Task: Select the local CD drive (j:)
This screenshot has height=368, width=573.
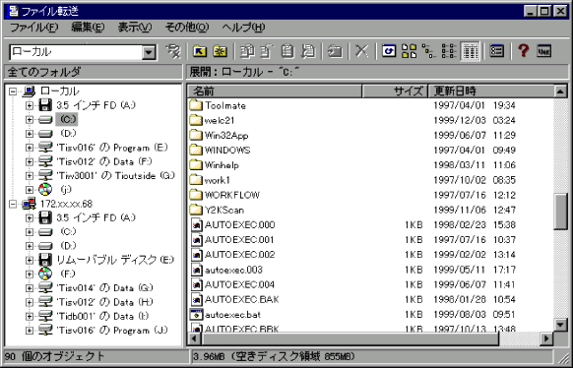Action: (66, 190)
